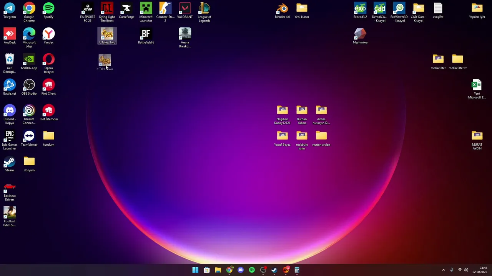Open the Wi-Fi network tray icon
Screen dimensions: 492x276
(x=460, y=270)
